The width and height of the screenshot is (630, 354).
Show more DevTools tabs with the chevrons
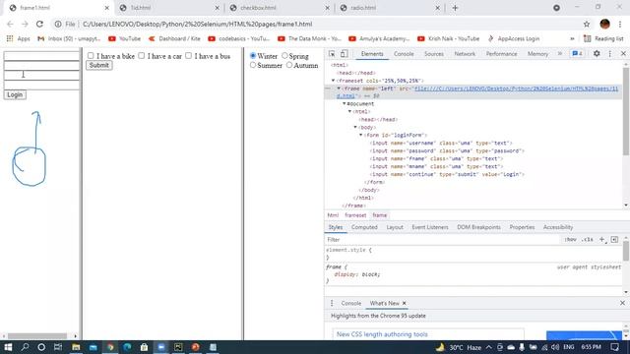tap(560, 54)
